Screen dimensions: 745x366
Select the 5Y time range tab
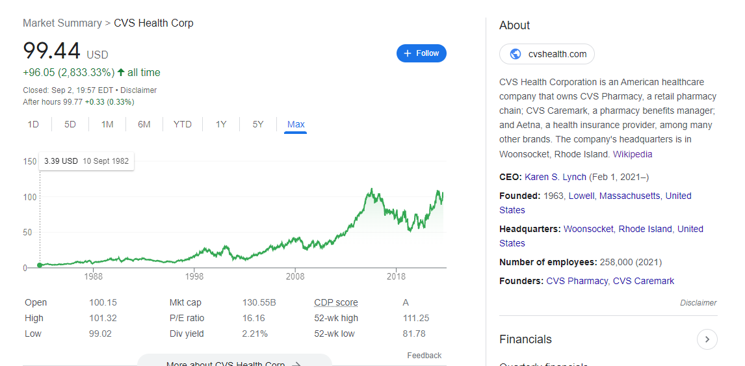coord(258,124)
